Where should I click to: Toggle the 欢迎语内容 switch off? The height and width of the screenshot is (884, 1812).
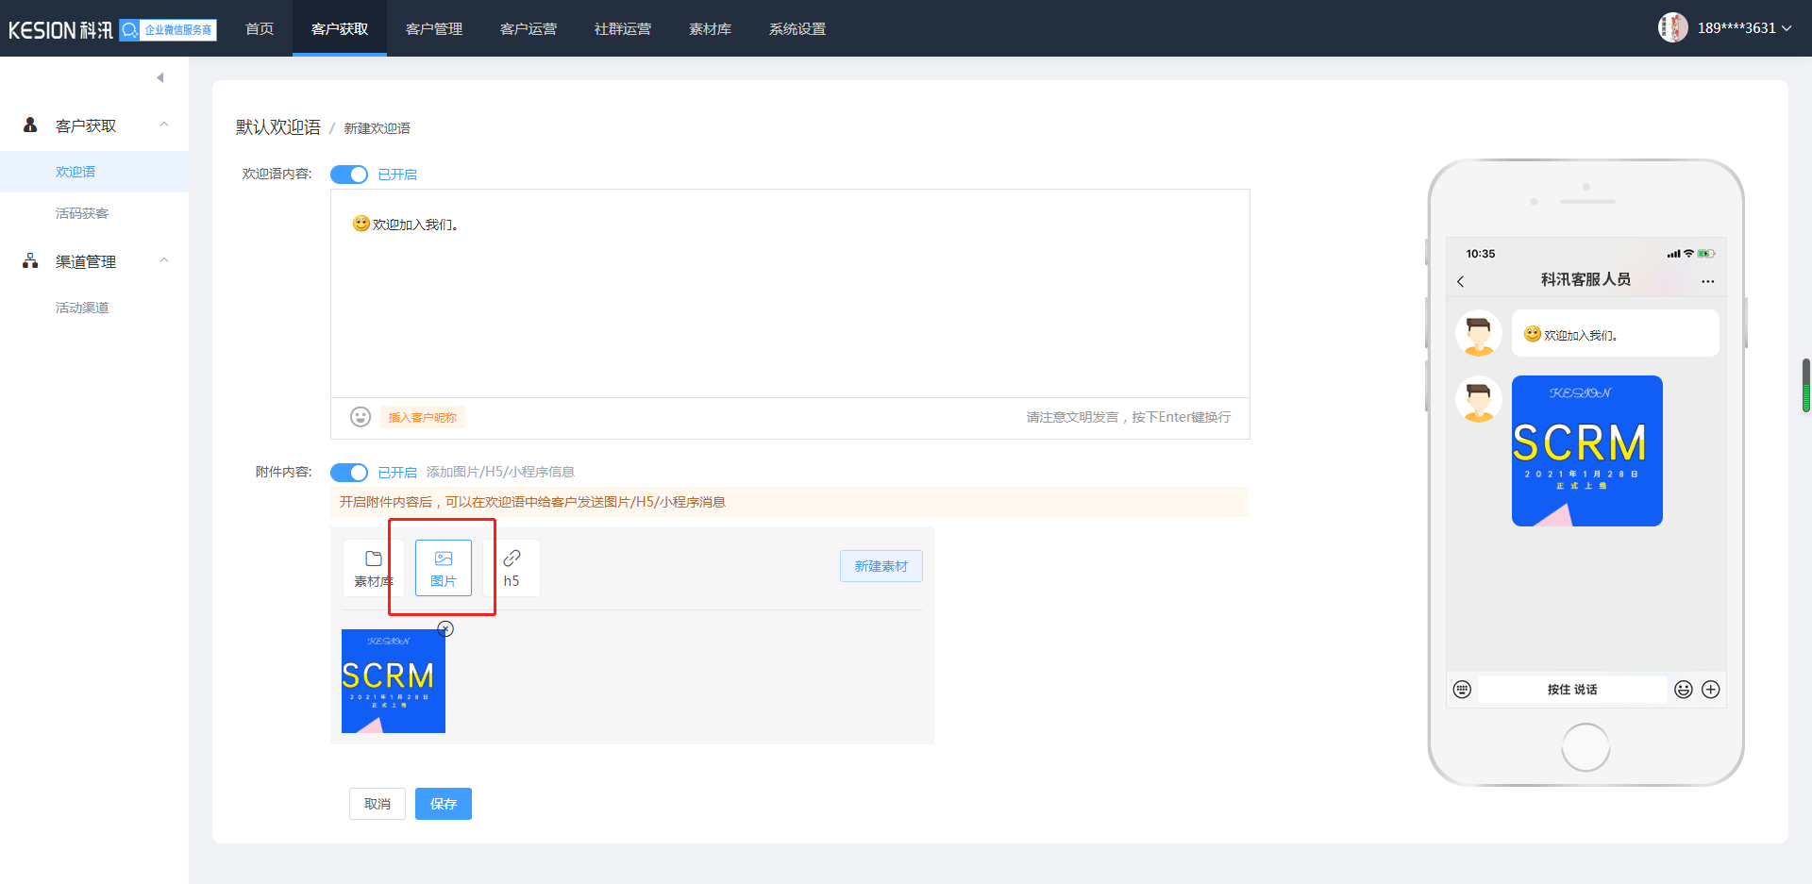349,175
